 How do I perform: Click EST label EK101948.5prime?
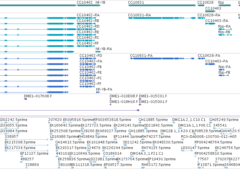tap(102, 142)
